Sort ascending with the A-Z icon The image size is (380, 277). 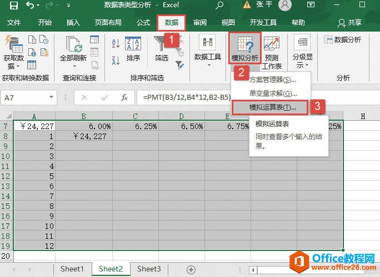click(116, 44)
